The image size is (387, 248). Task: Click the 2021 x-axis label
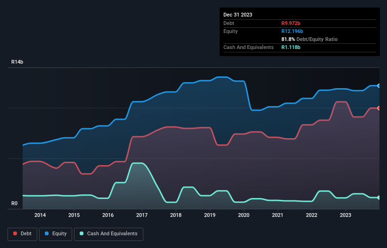click(278, 215)
